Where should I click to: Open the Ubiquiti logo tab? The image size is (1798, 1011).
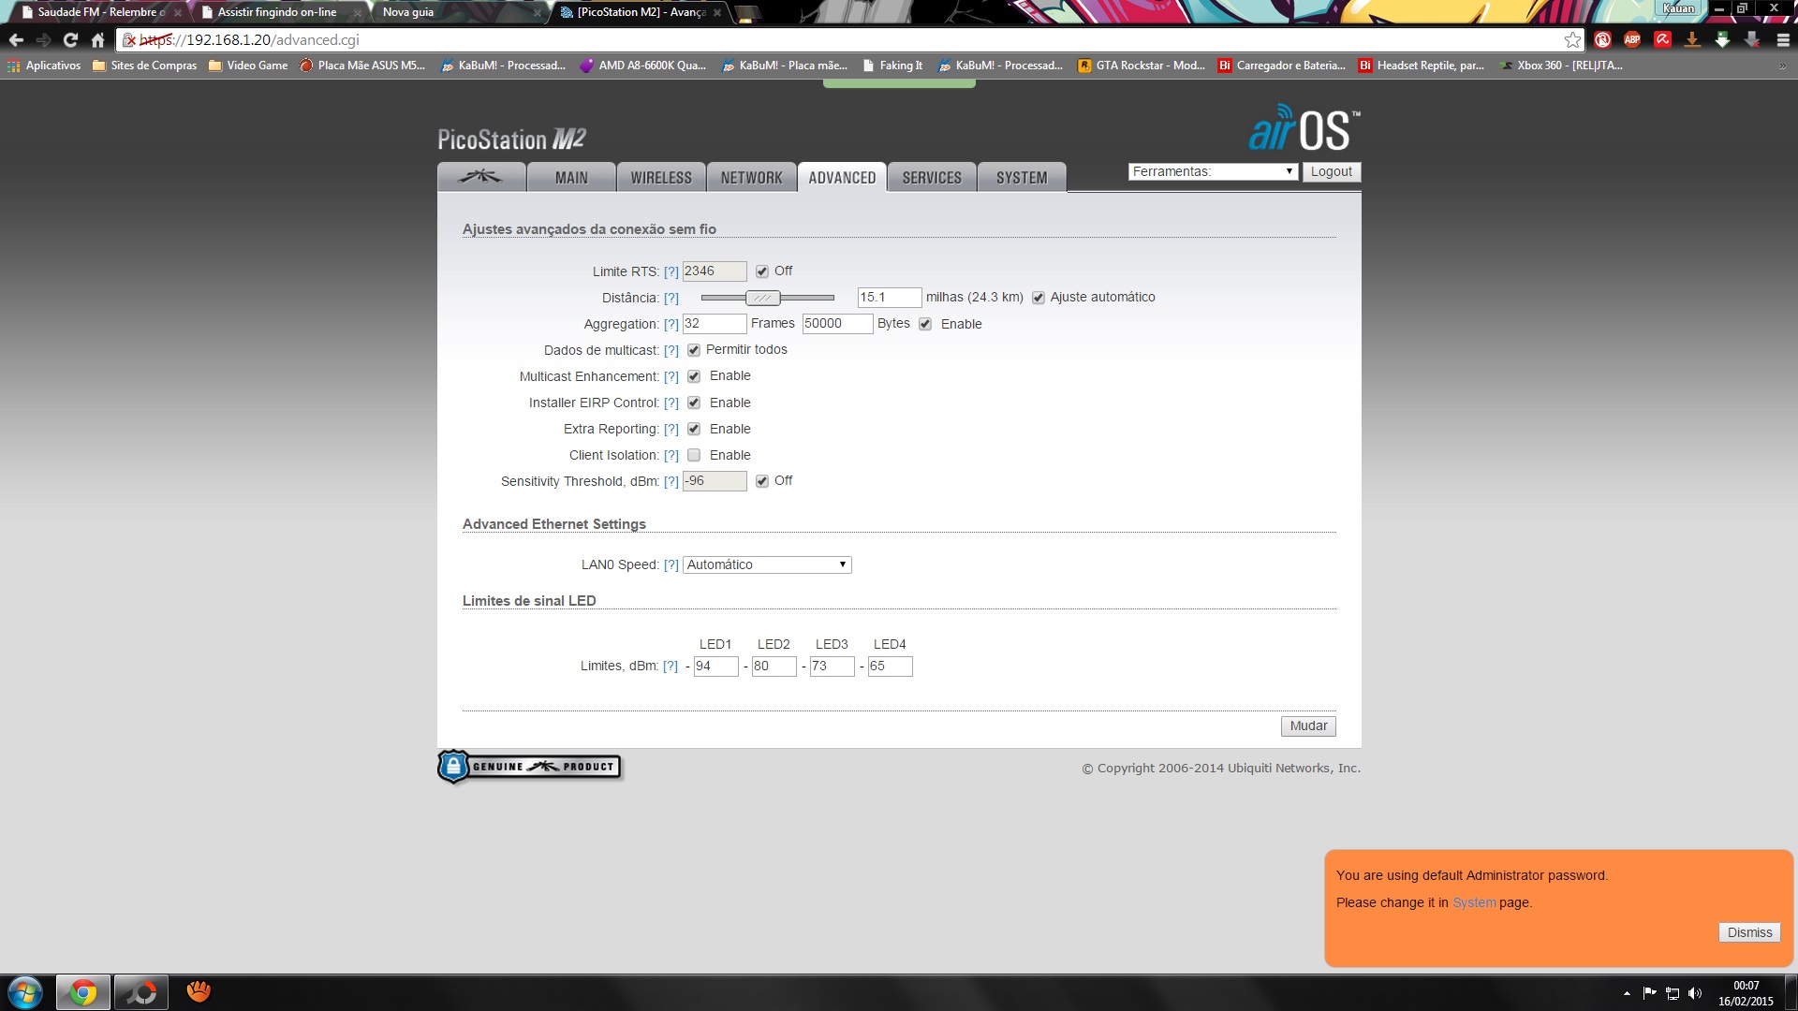(x=480, y=177)
